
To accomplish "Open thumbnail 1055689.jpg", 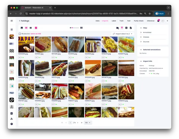I will [93, 68].
